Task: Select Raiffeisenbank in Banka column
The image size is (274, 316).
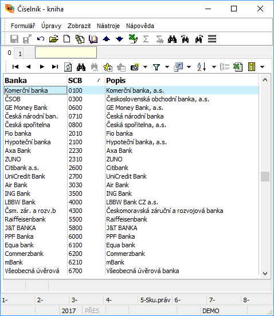Action: (25, 219)
